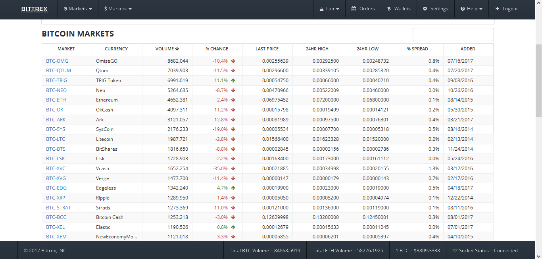Screen dimensions: 542x259
Task: Open the BTC-LTC market link
Action: (x=56, y=139)
